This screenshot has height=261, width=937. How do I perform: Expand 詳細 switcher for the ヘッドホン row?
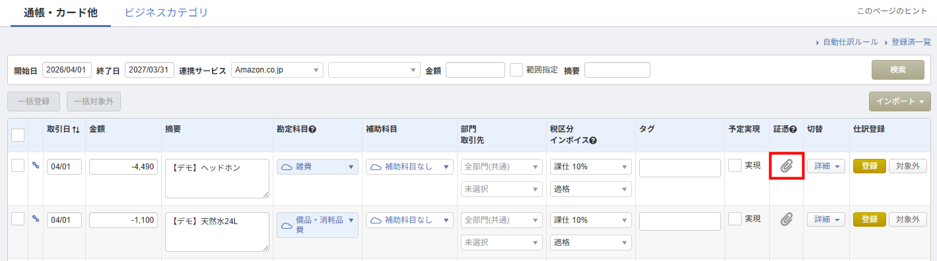click(x=826, y=166)
